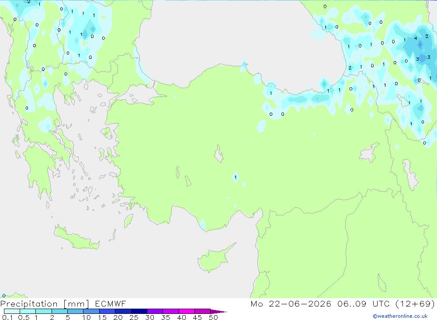Click the map precipitation value '4'
Viewport: 437px width, 320px height.
tap(416, 38)
